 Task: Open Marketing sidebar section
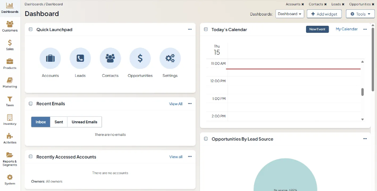[x=10, y=82]
